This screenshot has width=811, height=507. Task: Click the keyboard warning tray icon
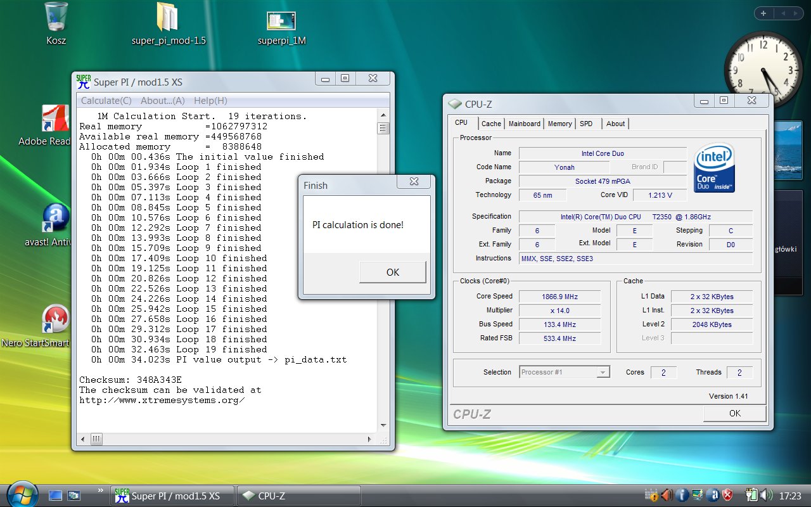tap(651, 495)
